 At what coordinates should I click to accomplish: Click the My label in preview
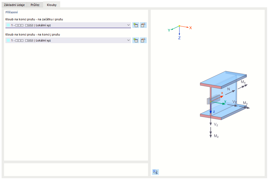(x=245, y=103)
